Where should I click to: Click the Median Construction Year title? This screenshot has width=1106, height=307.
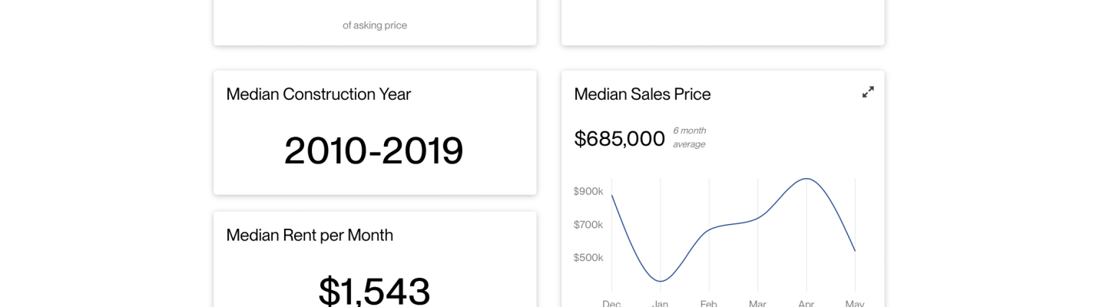coord(319,94)
